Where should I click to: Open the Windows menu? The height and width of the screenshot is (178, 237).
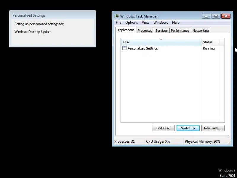click(x=161, y=23)
